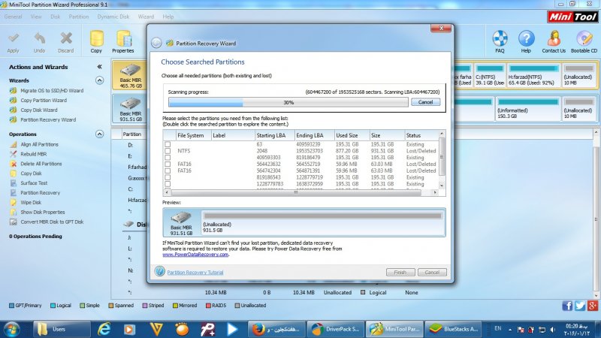Click the scanning progress bar
601x338 pixels.
288,102
